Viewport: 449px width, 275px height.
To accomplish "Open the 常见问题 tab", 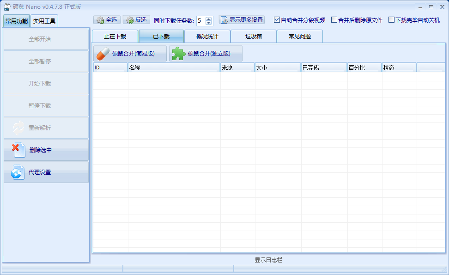I will click(x=299, y=37).
